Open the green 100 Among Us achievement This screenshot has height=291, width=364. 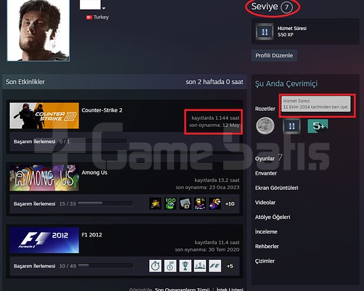170,204
